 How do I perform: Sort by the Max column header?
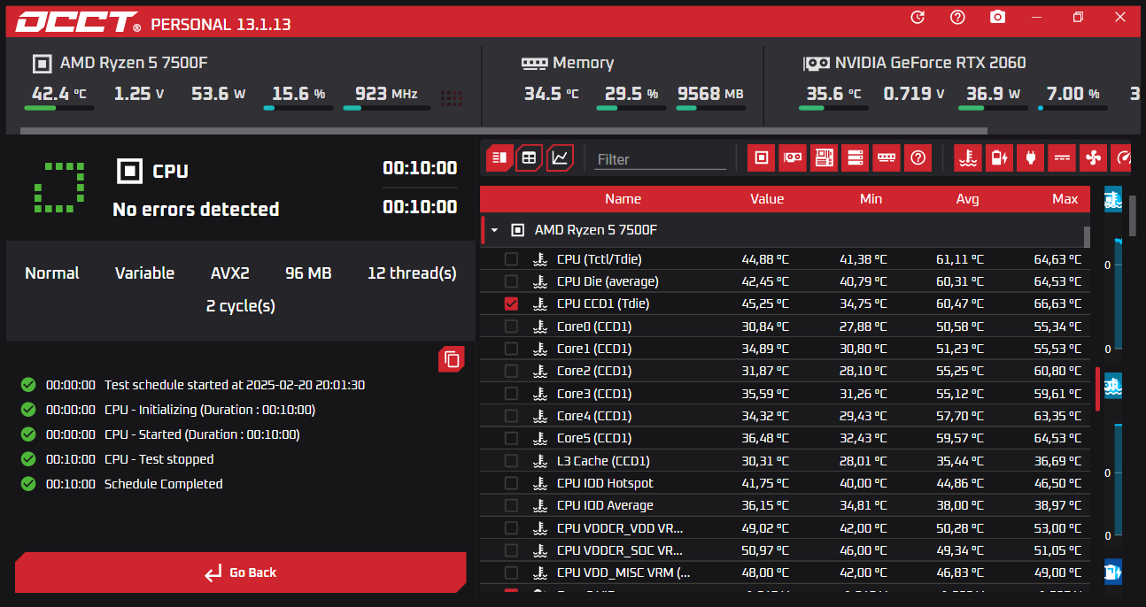1065,199
